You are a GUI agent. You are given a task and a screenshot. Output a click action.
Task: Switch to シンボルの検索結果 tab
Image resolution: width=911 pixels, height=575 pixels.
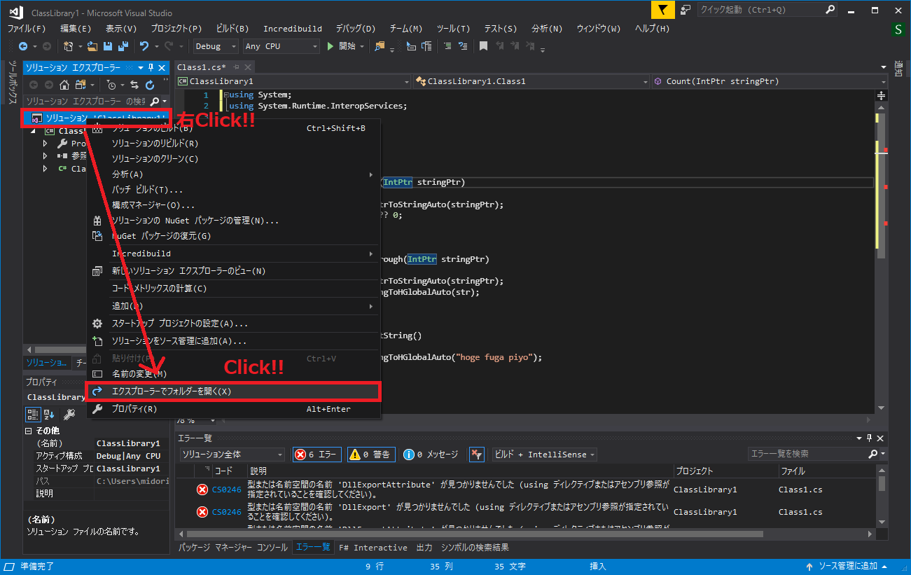[475, 548]
